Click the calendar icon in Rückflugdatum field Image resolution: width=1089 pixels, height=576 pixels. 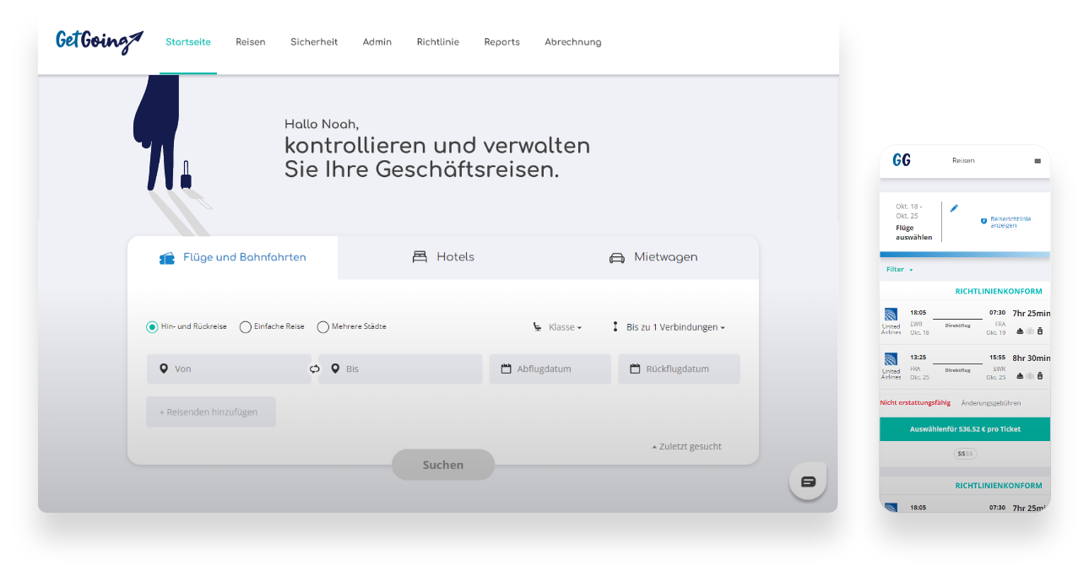634,369
